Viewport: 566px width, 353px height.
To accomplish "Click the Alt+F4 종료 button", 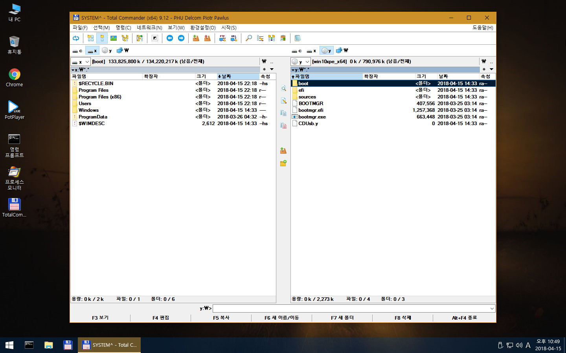I will click(x=464, y=318).
